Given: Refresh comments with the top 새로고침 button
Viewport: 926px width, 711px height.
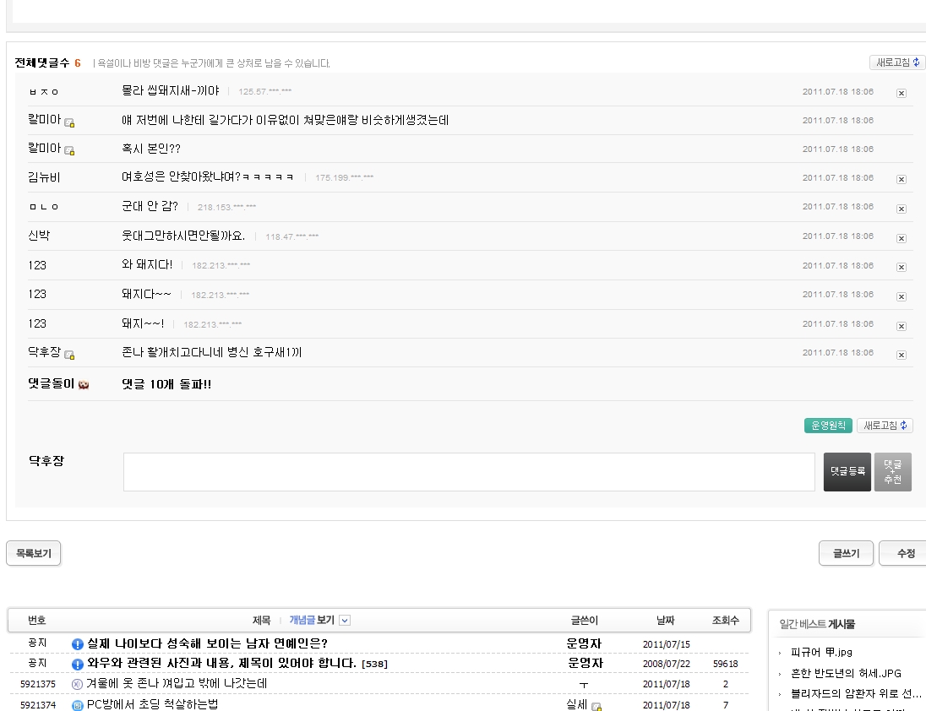Looking at the screenshot, I should tap(897, 62).
